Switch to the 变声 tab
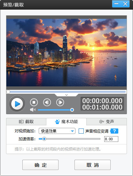This screenshot has height=176, width=133. point(106,121)
